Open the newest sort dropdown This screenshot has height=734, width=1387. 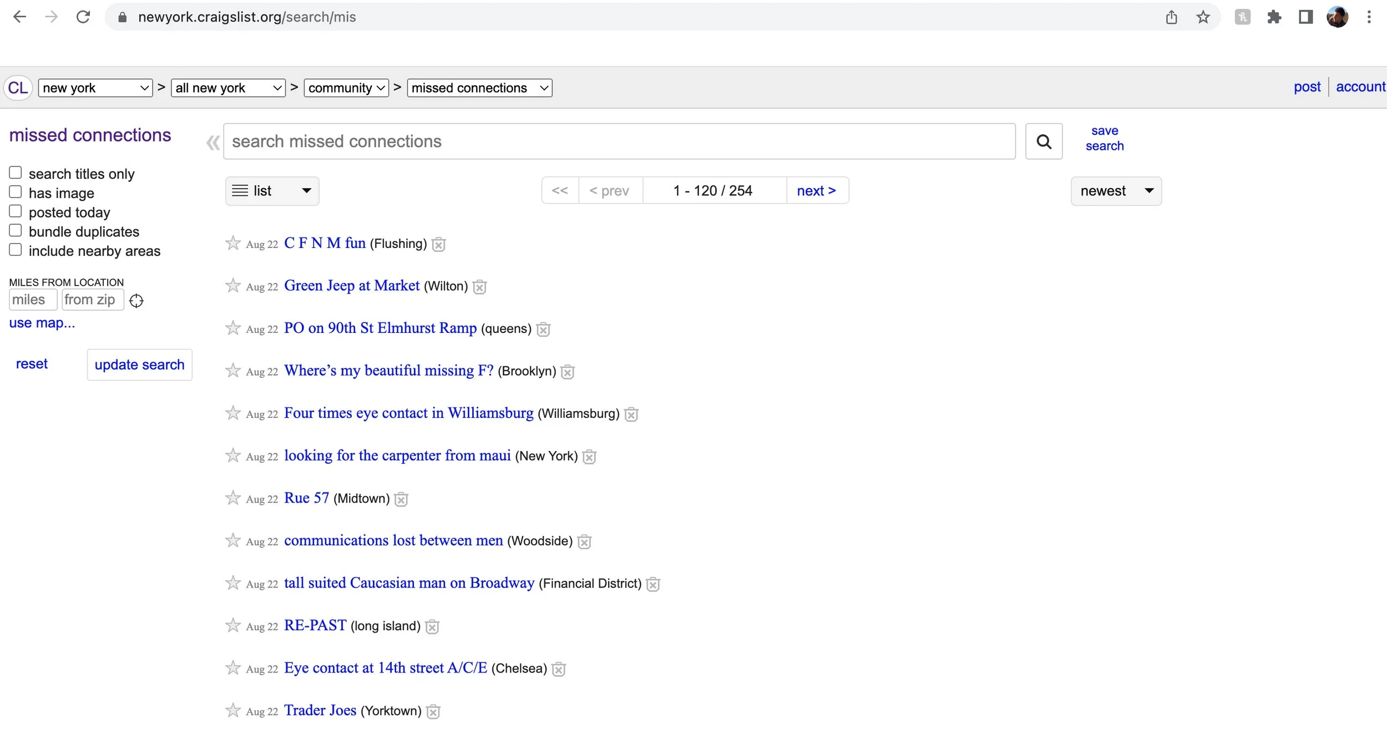click(1115, 191)
